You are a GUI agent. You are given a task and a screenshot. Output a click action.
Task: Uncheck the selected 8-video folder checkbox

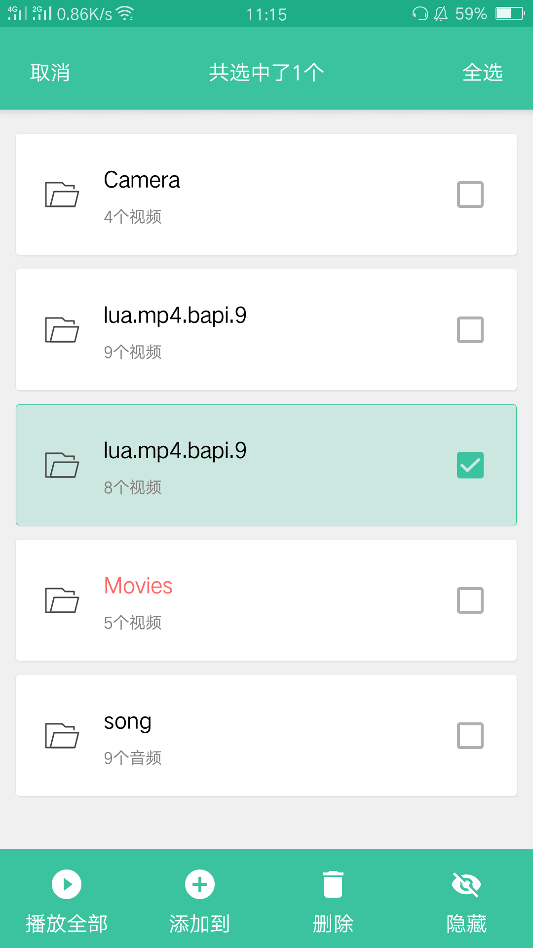coord(470,465)
